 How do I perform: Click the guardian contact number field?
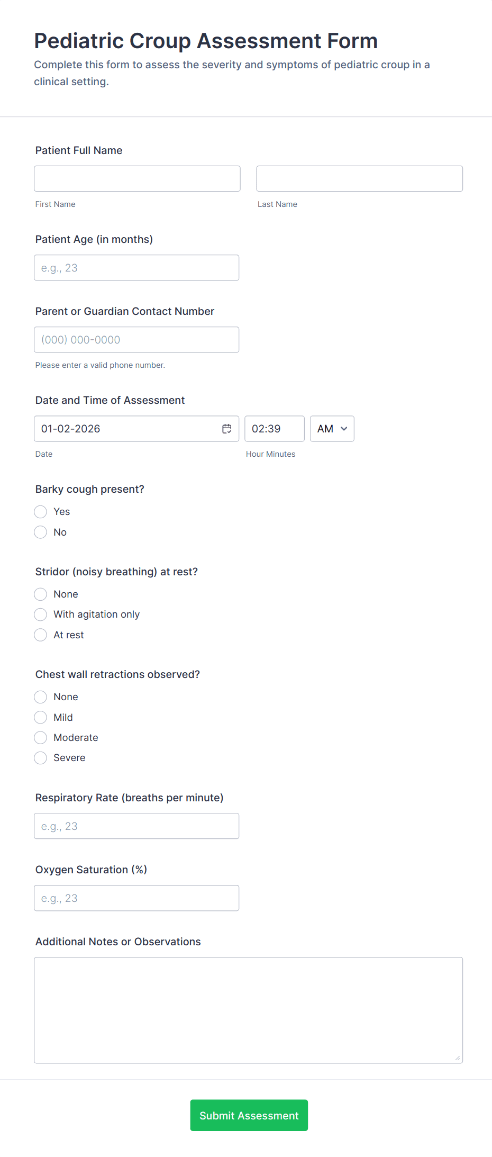[x=136, y=339]
